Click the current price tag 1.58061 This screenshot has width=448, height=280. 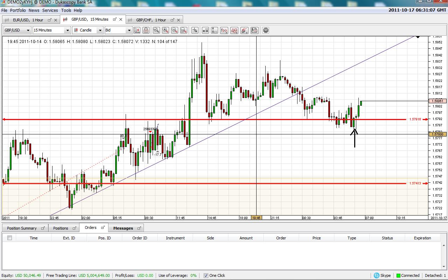pyautogui.click(x=437, y=101)
